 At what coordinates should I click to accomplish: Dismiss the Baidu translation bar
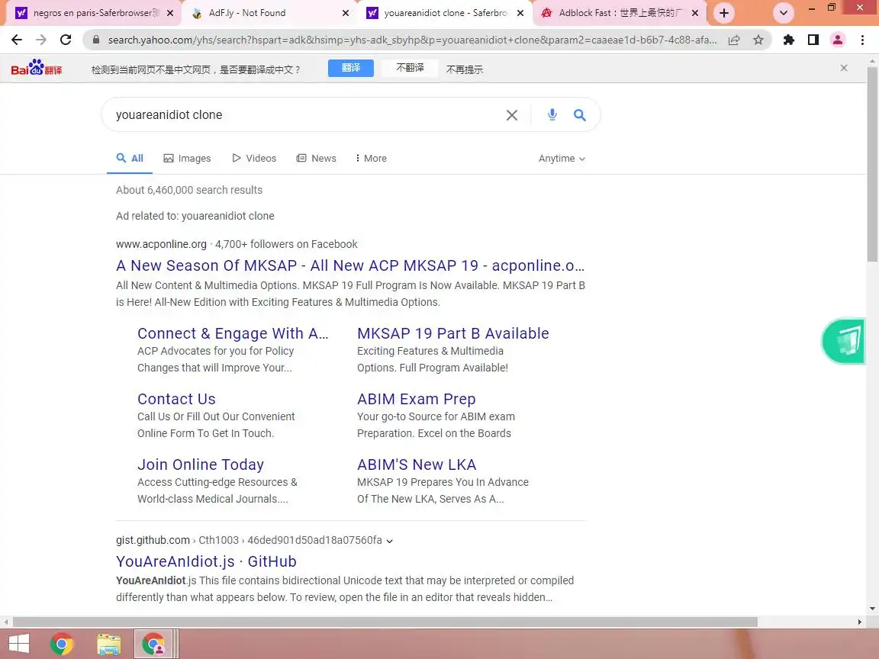coord(844,68)
